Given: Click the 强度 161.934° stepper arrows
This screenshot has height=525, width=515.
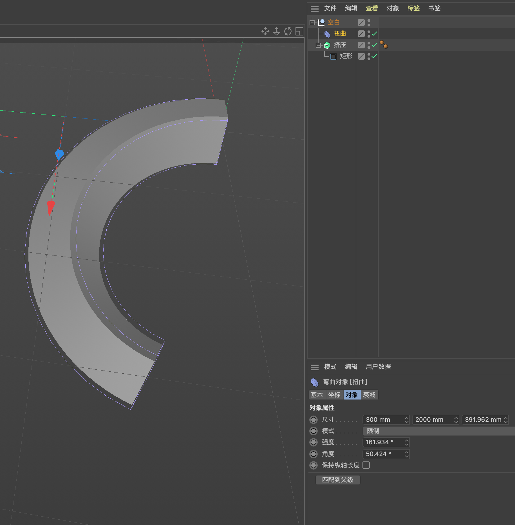Looking at the screenshot, I should point(406,442).
